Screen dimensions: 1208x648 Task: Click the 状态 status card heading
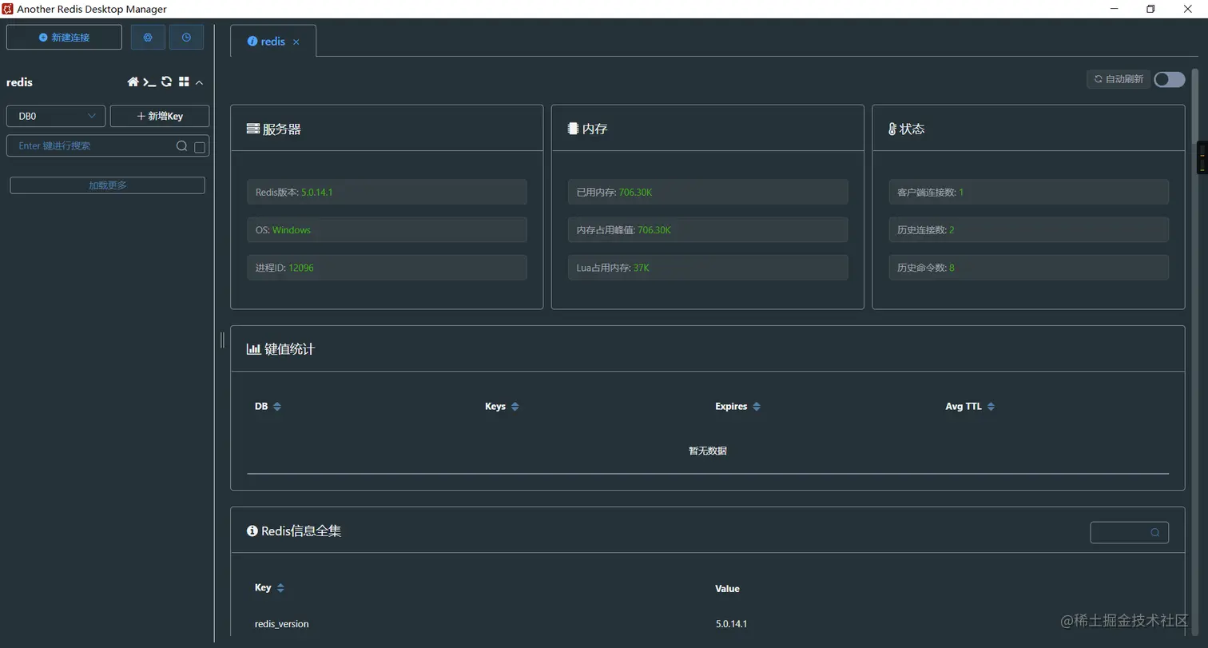907,129
